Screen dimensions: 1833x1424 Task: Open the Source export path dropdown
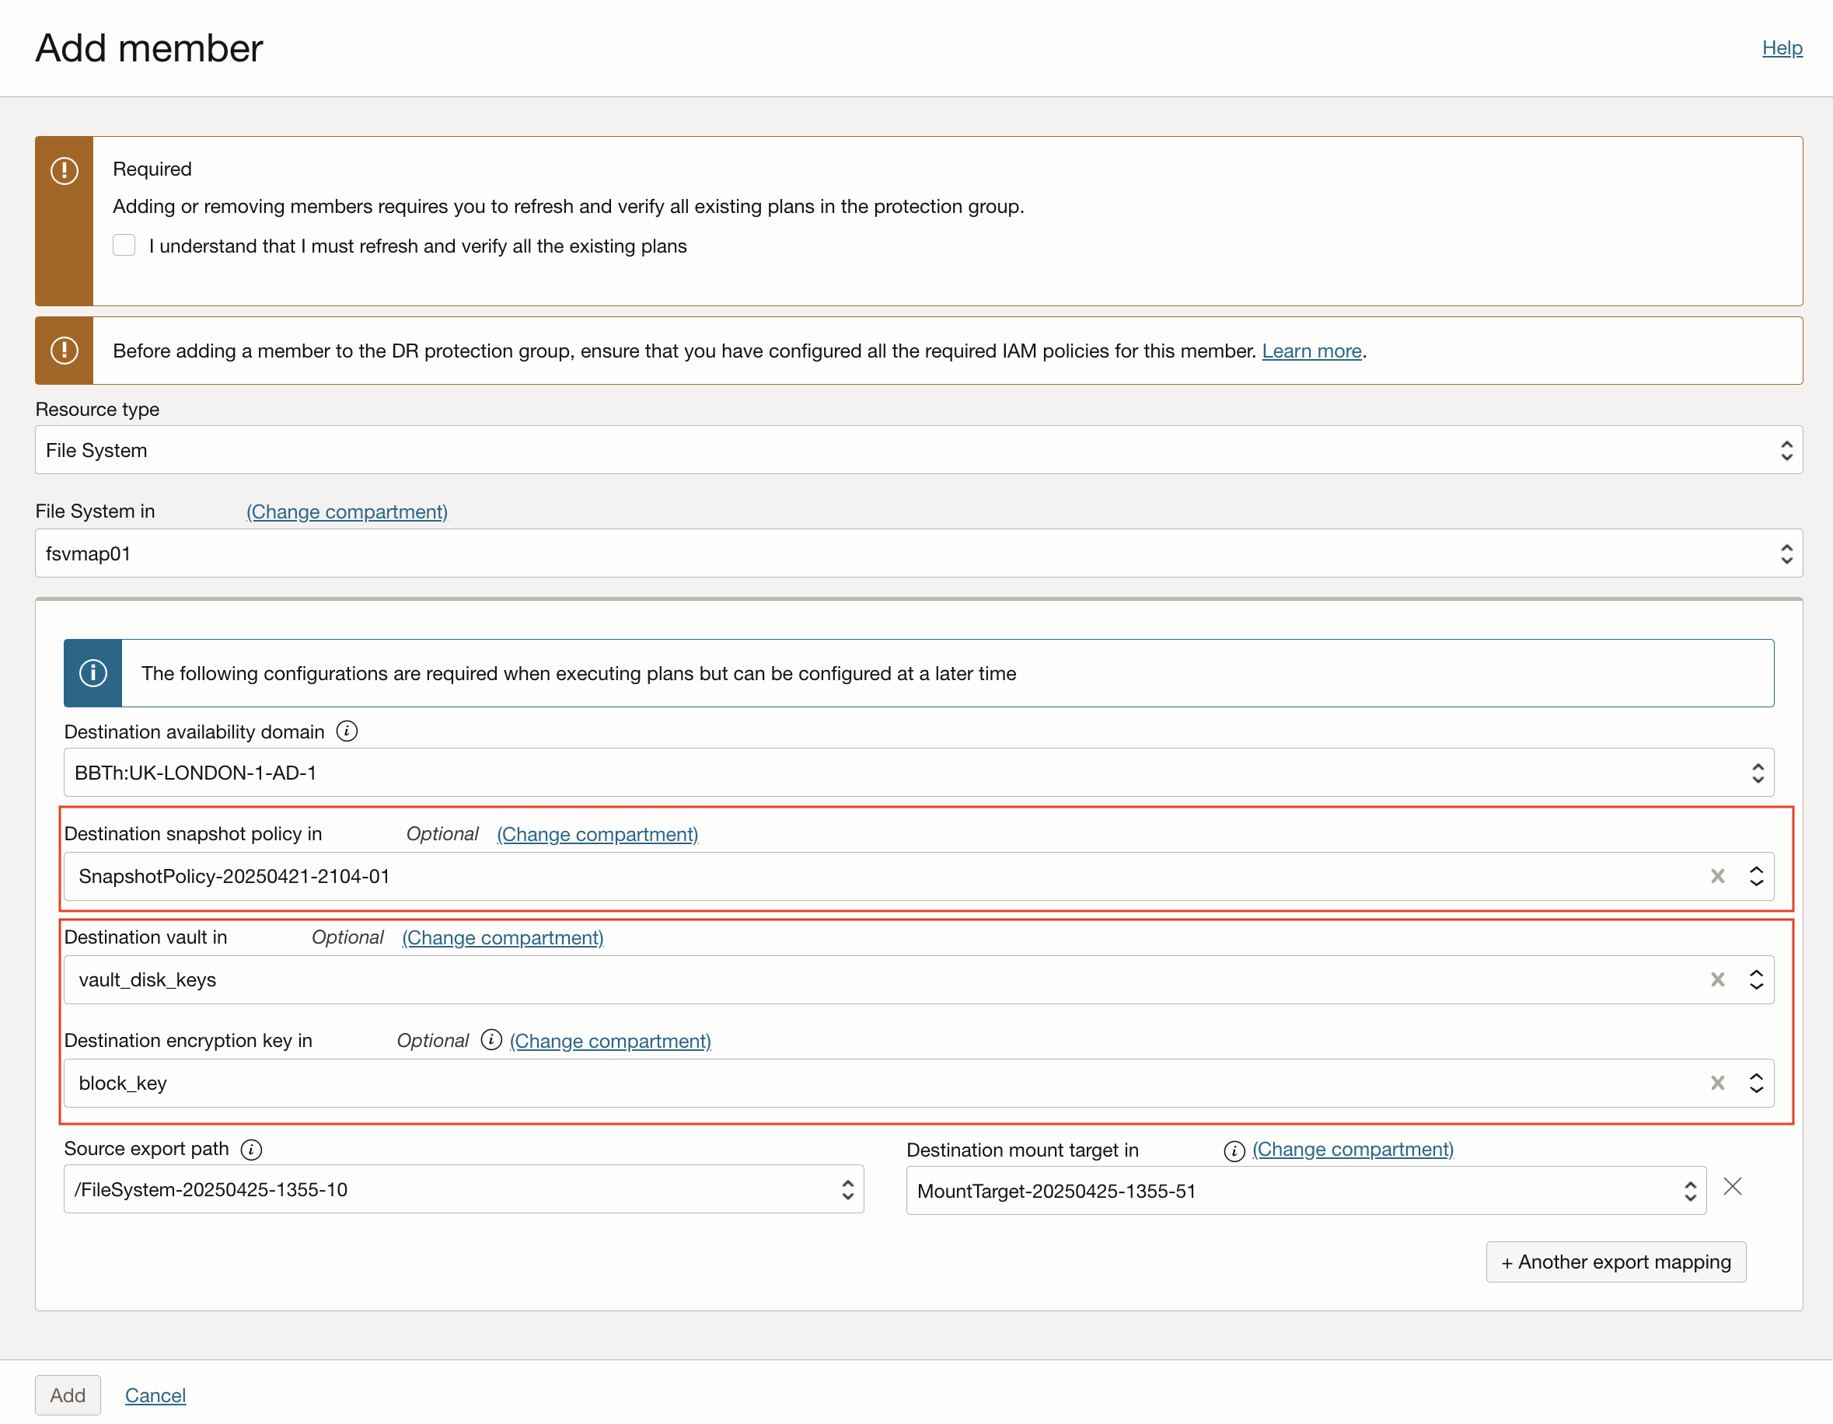pyautogui.click(x=463, y=1189)
